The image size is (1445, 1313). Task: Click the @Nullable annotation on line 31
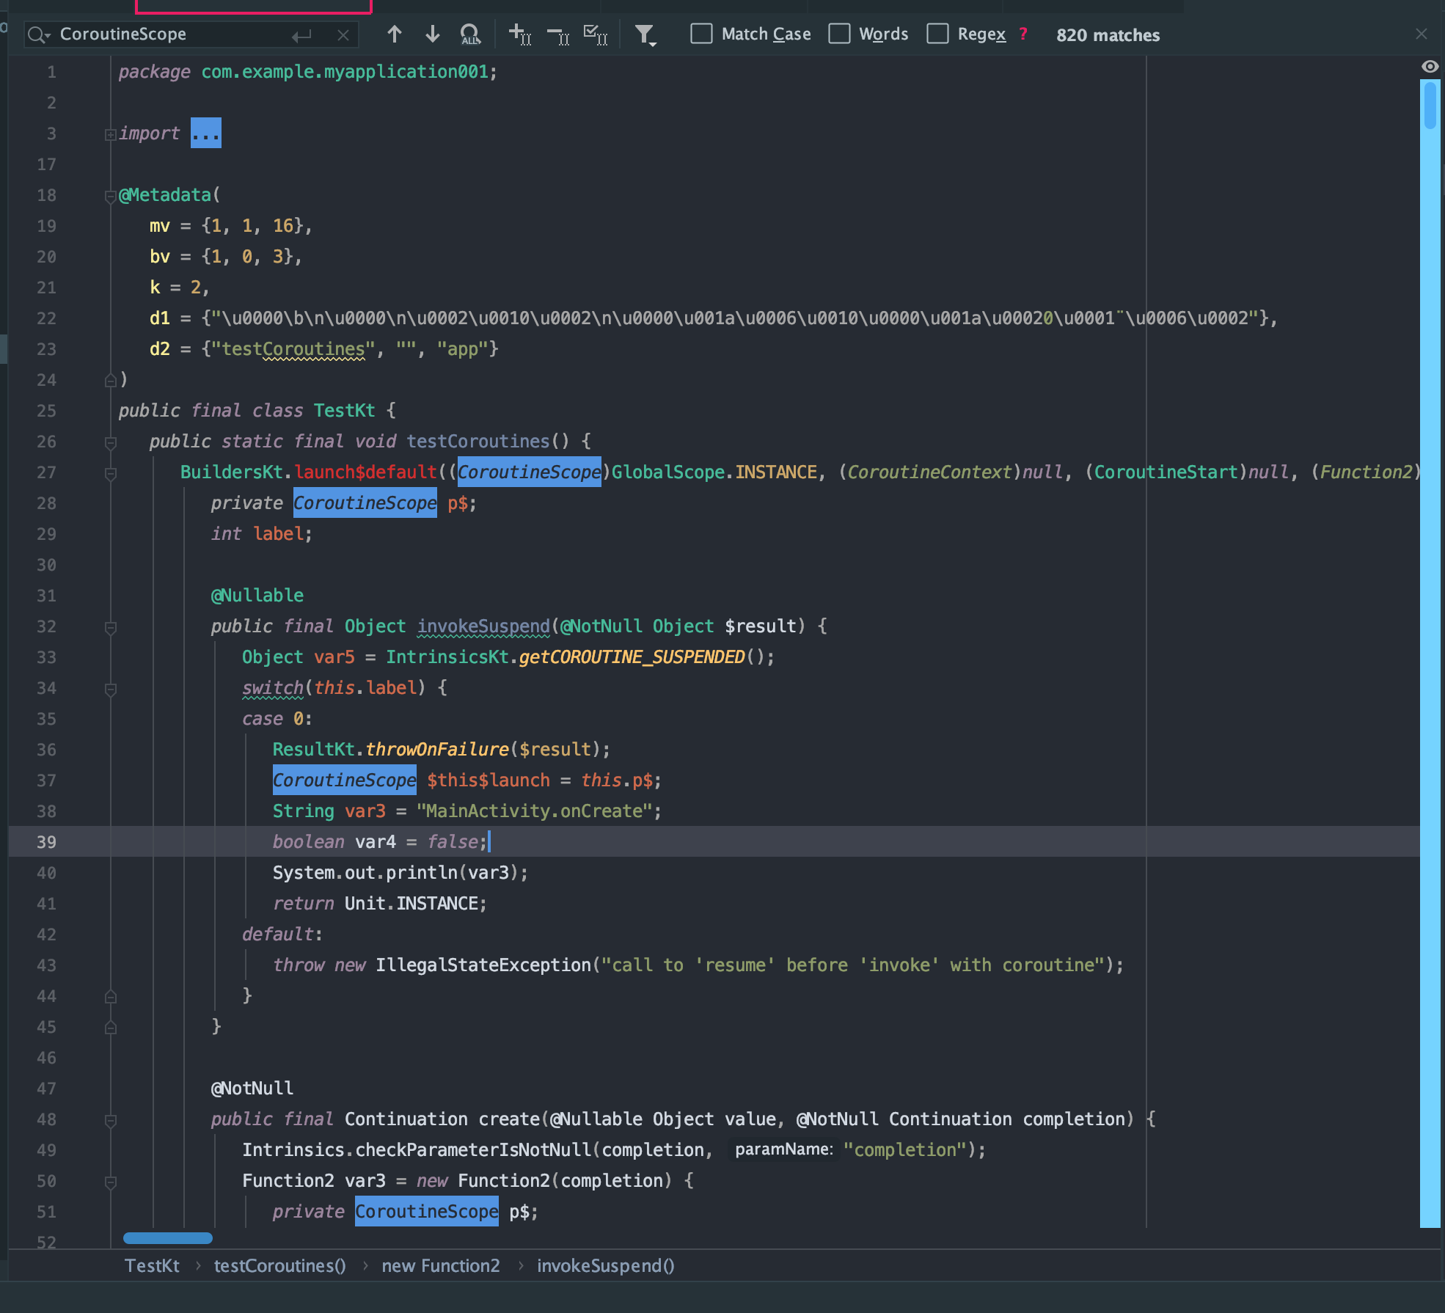tap(257, 596)
